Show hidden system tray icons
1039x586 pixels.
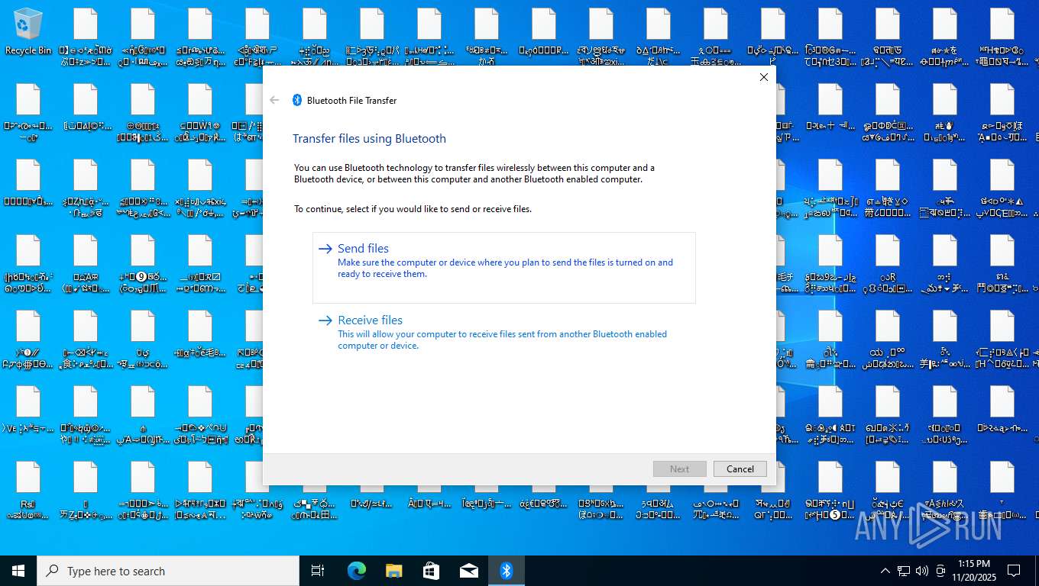[885, 571]
